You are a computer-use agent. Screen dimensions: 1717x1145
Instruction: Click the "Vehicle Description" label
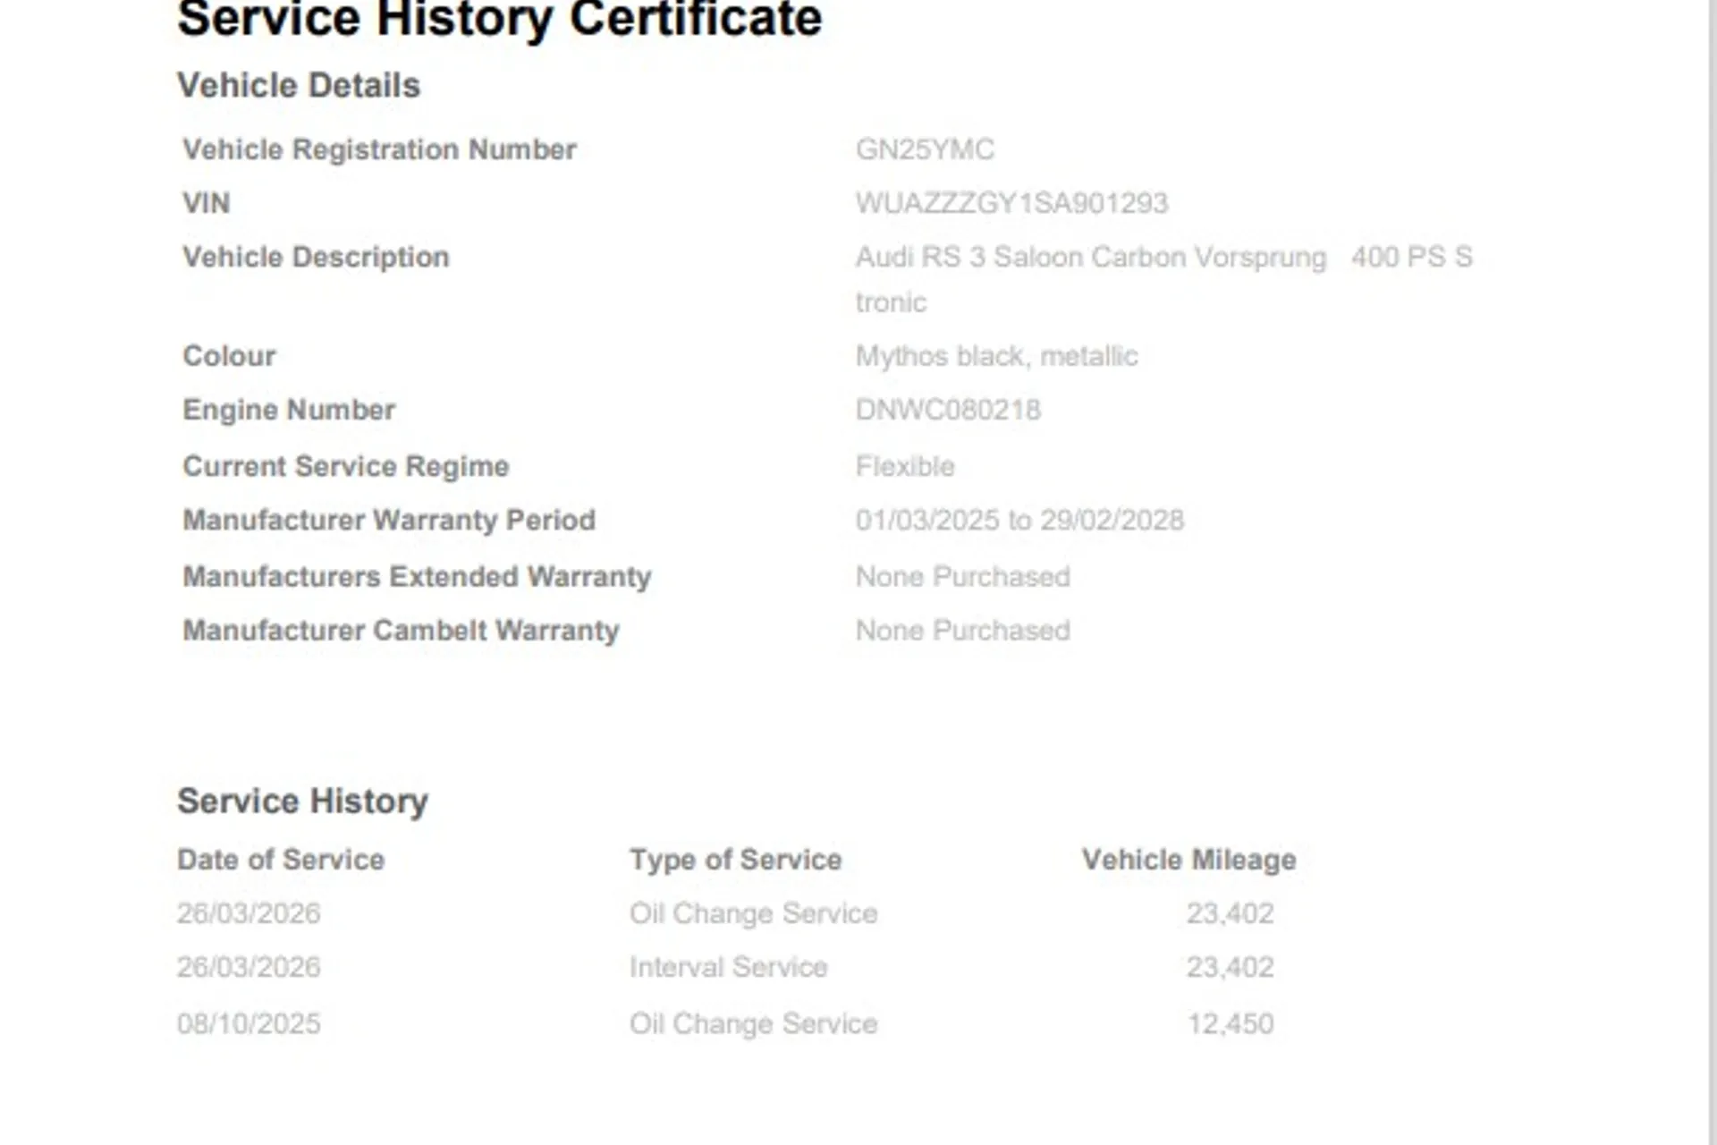(x=316, y=258)
